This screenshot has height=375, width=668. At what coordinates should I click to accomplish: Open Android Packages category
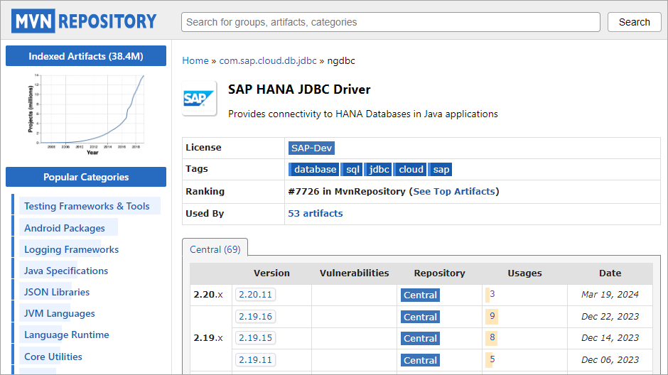click(x=65, y=228)
